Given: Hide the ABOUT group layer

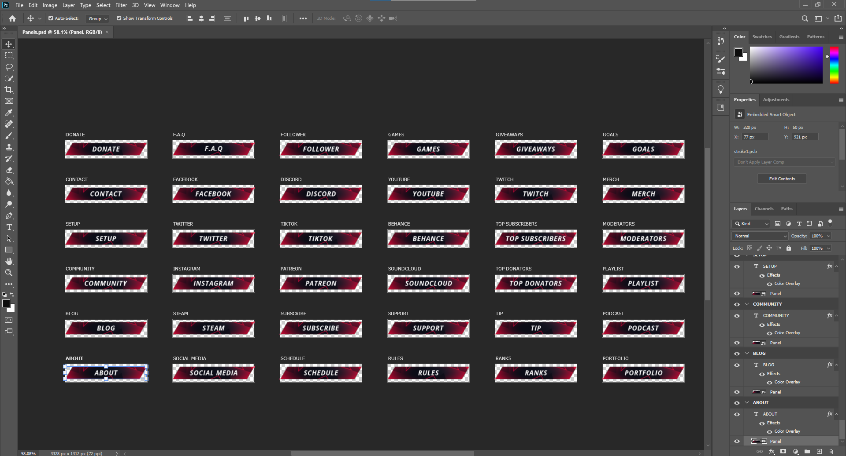Looking at the screenshot, I should pos(737,403).
